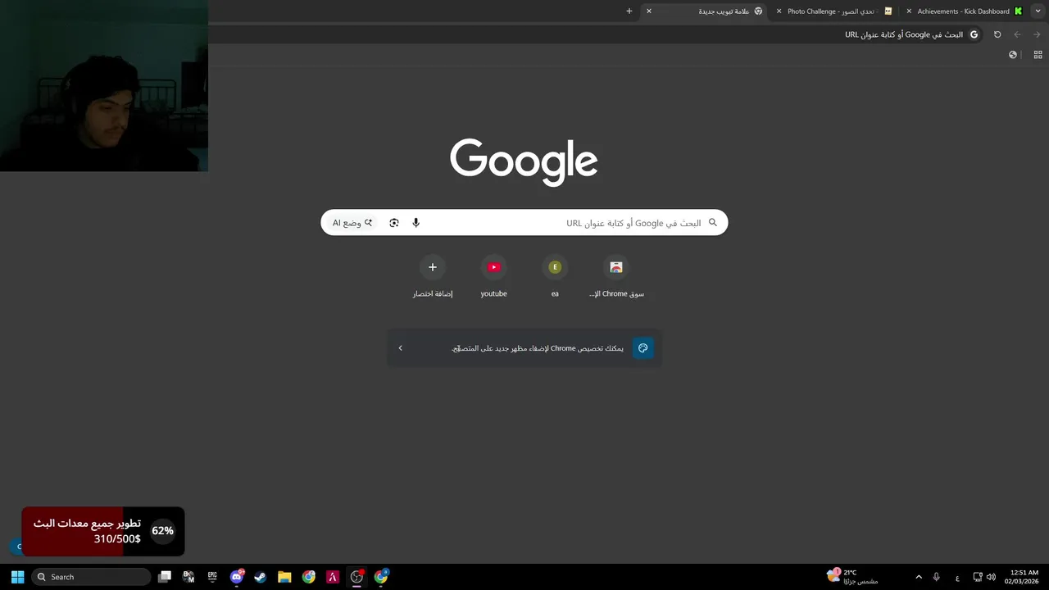Click the $310/500 goal amount text
Image resolution: width=1049 pixels, height=590 pixels.
116,539
